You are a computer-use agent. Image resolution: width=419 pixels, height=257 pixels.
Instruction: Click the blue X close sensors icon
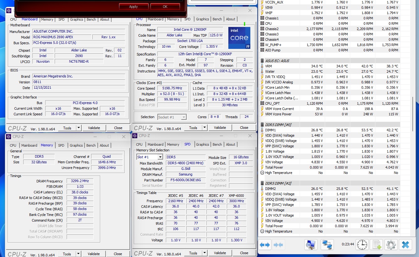click(405, 245)
